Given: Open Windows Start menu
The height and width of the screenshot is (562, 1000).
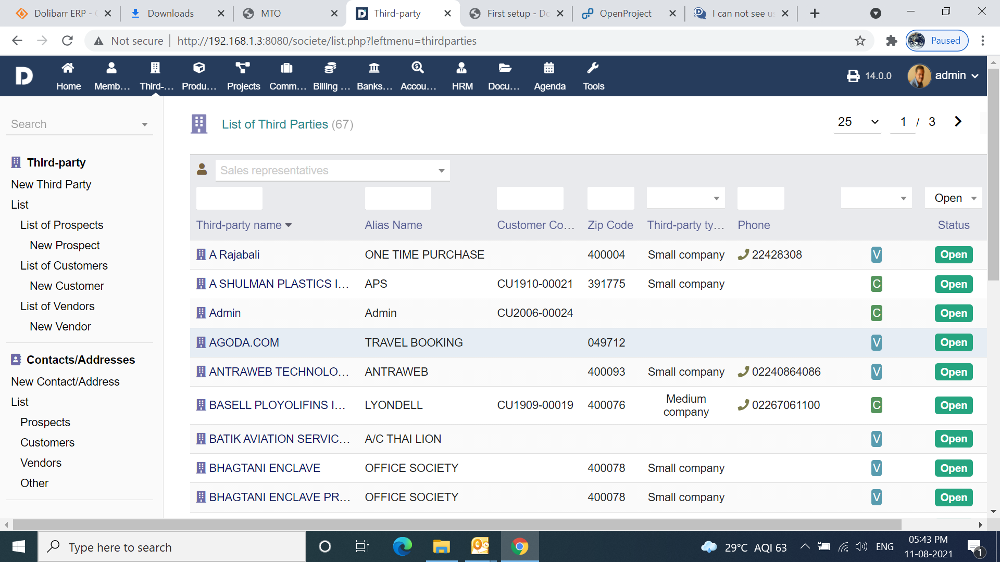Looking at the screenshot, I should point(19,546).
